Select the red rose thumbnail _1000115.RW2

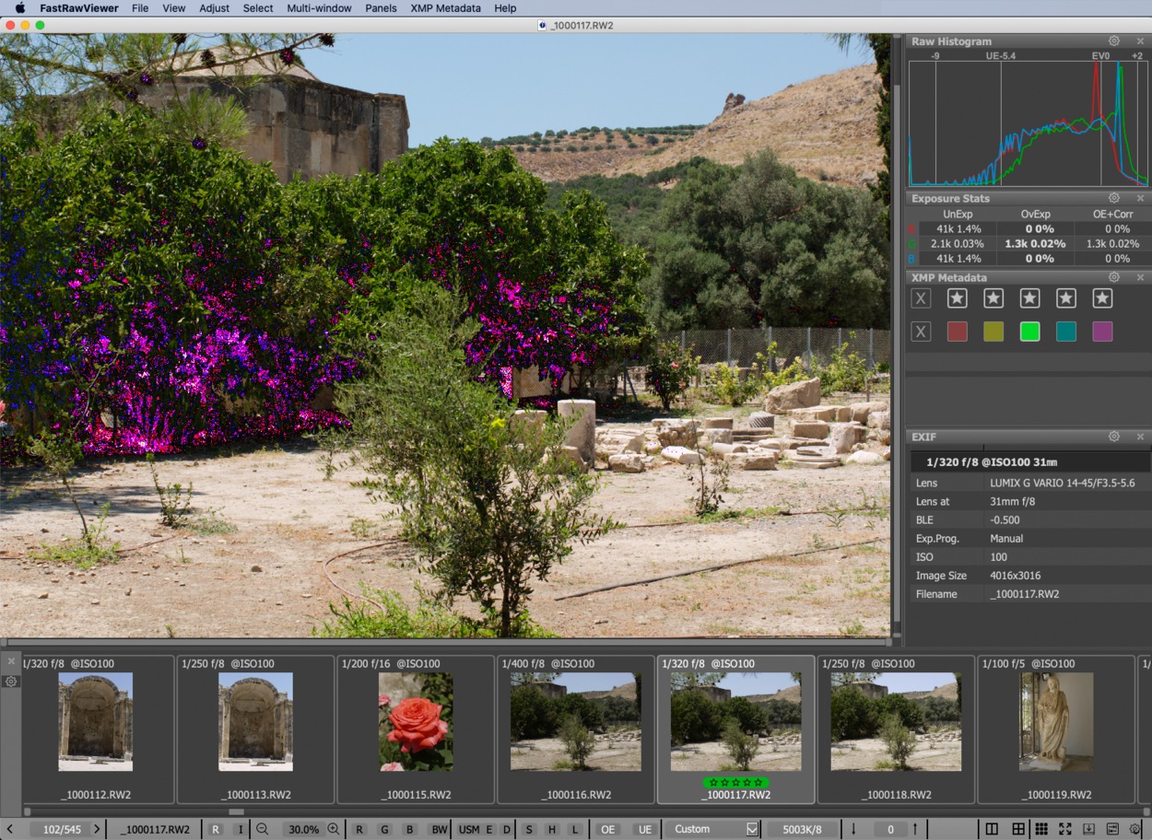(416, 721)
